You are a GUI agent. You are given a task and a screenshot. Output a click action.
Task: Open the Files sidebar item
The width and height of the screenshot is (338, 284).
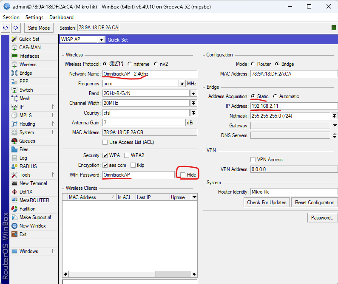pos(24,149)
